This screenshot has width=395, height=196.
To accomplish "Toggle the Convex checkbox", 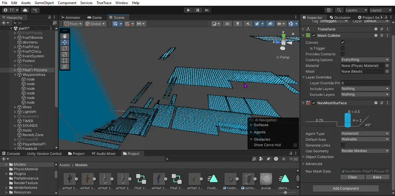I will point(343,43).
